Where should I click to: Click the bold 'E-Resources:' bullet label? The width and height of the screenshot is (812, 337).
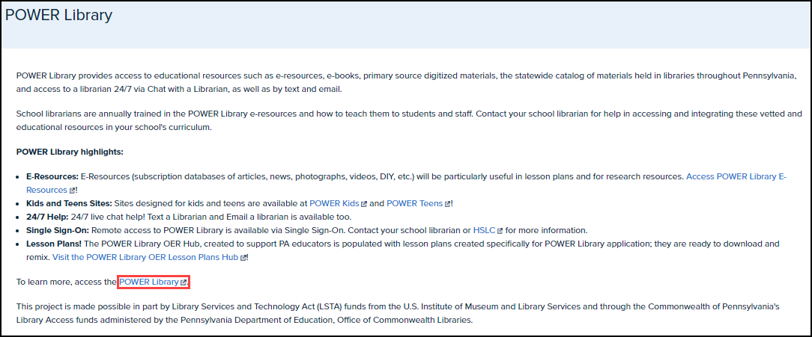click(52, 177)
